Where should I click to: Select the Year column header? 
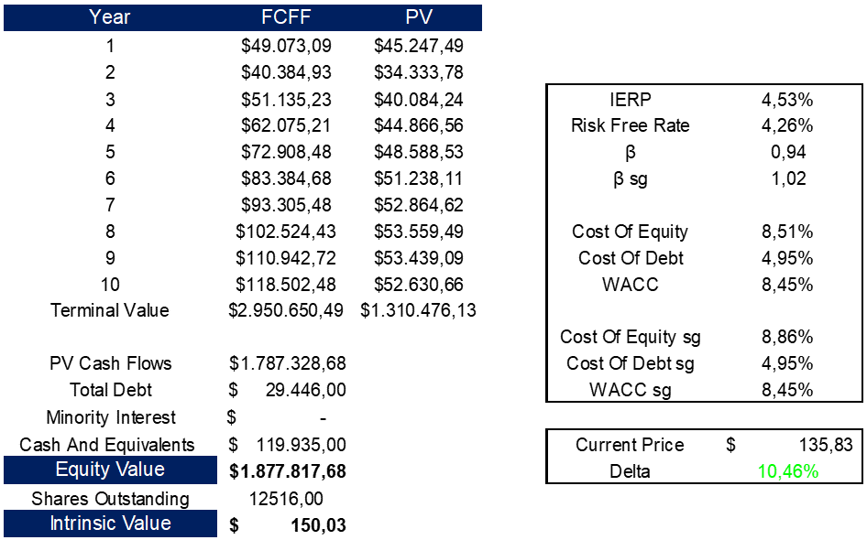tap(110, 17)
